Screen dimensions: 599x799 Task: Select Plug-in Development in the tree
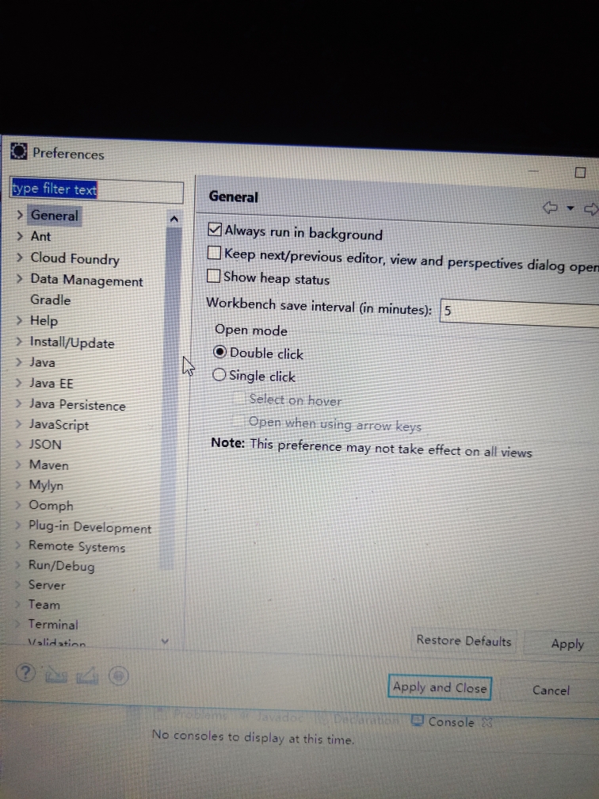click(x=90, y=526)
